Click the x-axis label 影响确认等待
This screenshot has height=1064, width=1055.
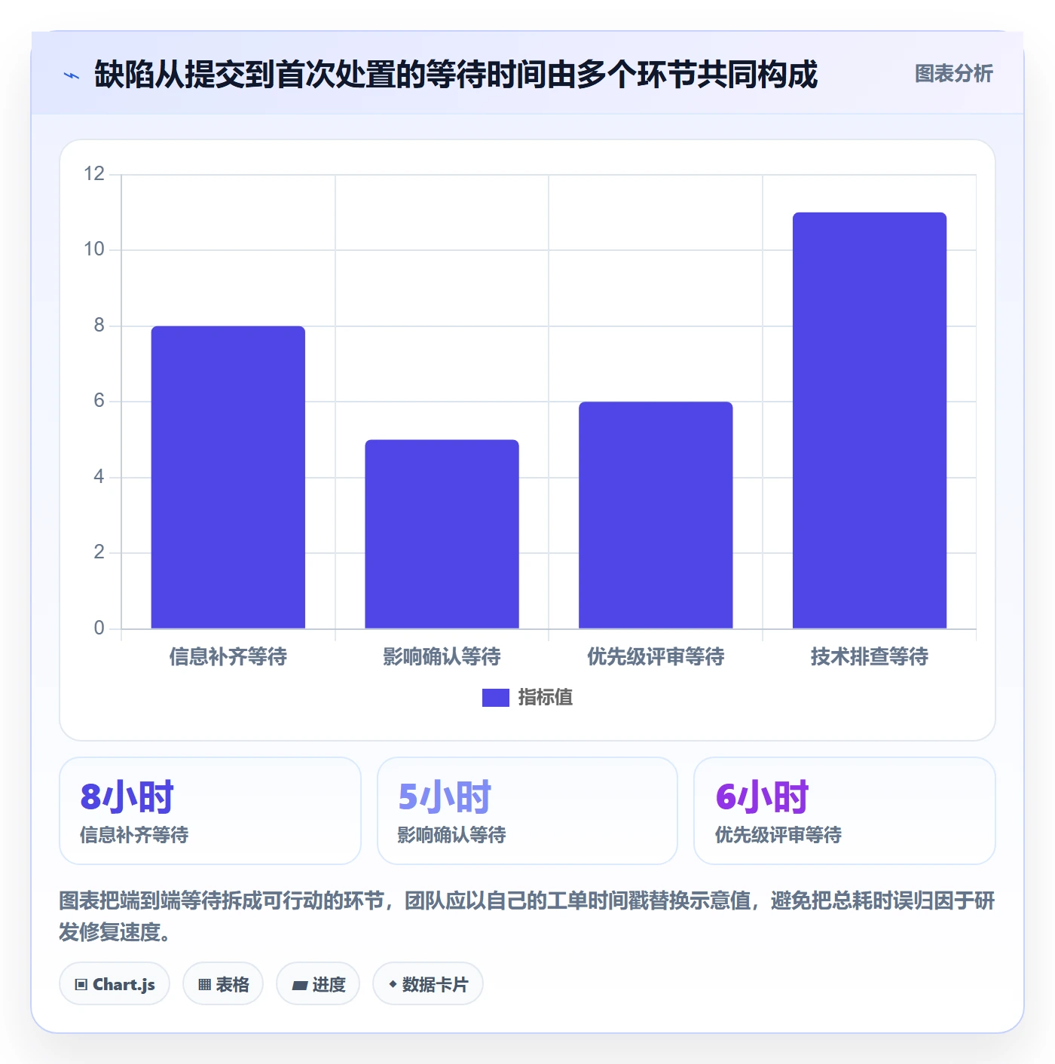click(442, 657)
